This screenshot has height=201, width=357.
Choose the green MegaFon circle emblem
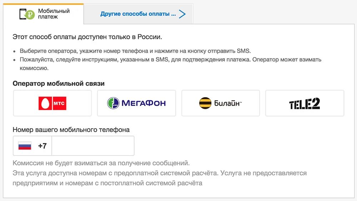tap(113, 103)
